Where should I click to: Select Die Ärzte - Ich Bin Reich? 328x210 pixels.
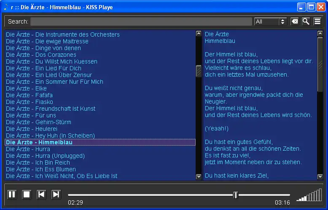[100, 162]
